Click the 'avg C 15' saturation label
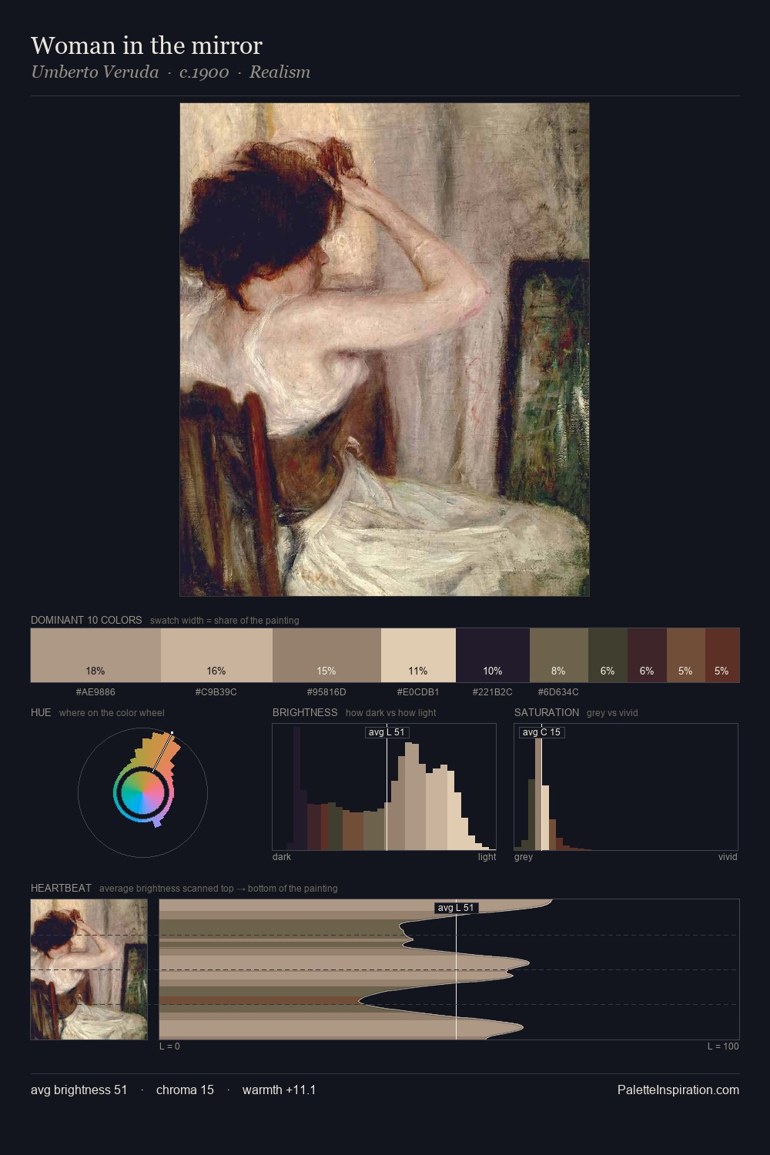This screenshot has width=770, height=1155. [x=541, y=732]
